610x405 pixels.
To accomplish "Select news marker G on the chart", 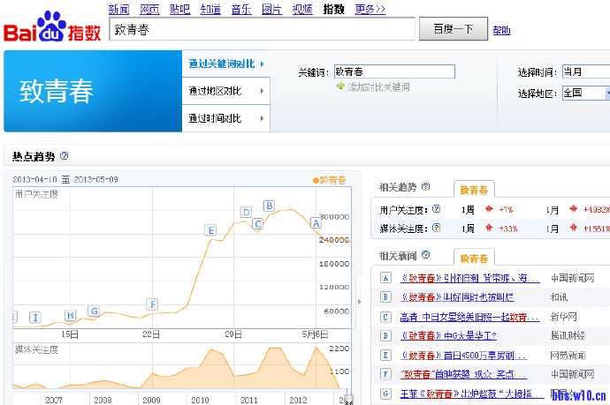I will [94, 311].
